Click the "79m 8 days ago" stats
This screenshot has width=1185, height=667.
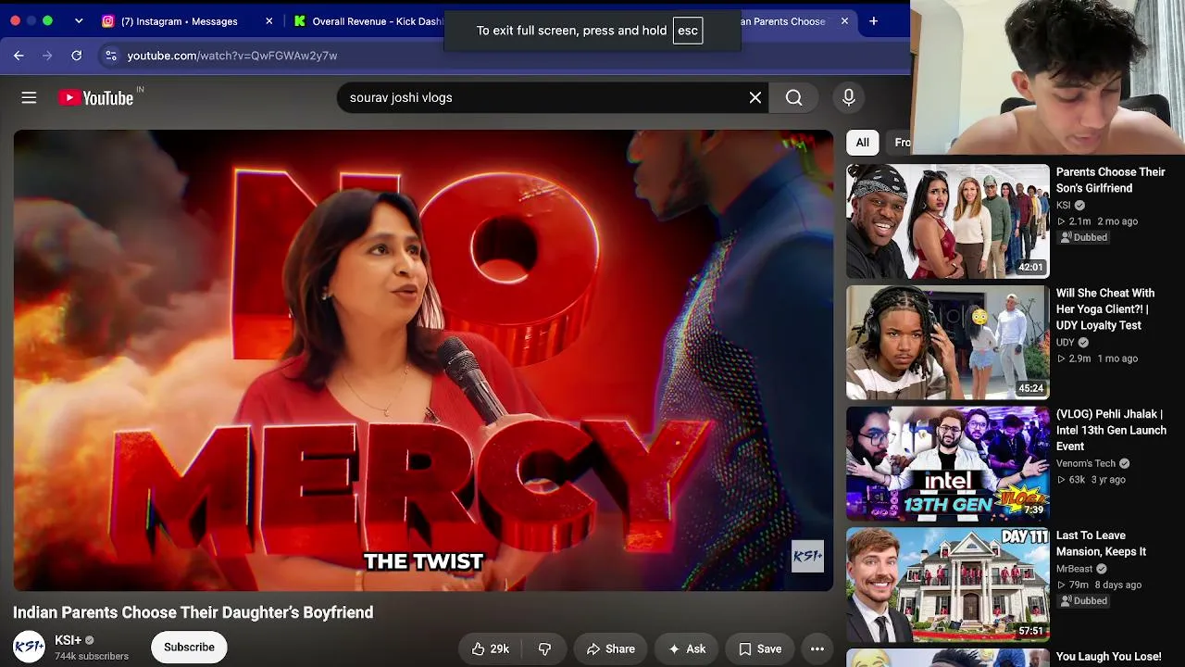(1099, 585)
